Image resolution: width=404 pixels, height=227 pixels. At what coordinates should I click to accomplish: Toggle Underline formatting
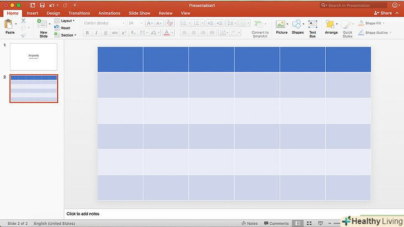pos(105,33)
